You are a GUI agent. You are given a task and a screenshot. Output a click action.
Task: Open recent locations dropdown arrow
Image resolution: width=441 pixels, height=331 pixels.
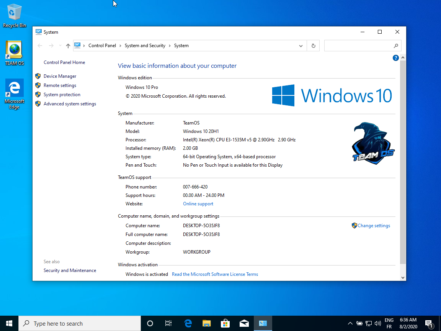point(60,46)
